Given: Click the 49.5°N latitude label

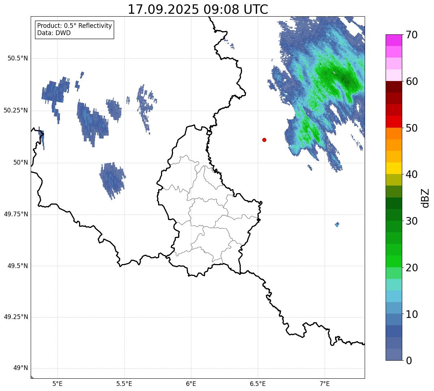Looking at the screenshot, I should point(18,266).
